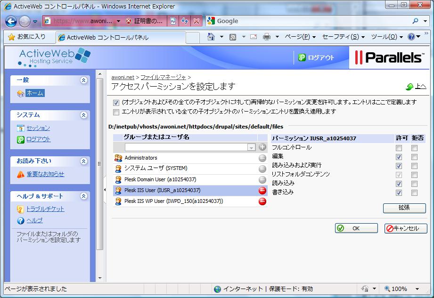Click the Print toolbar icon

[x=267, y=37]
